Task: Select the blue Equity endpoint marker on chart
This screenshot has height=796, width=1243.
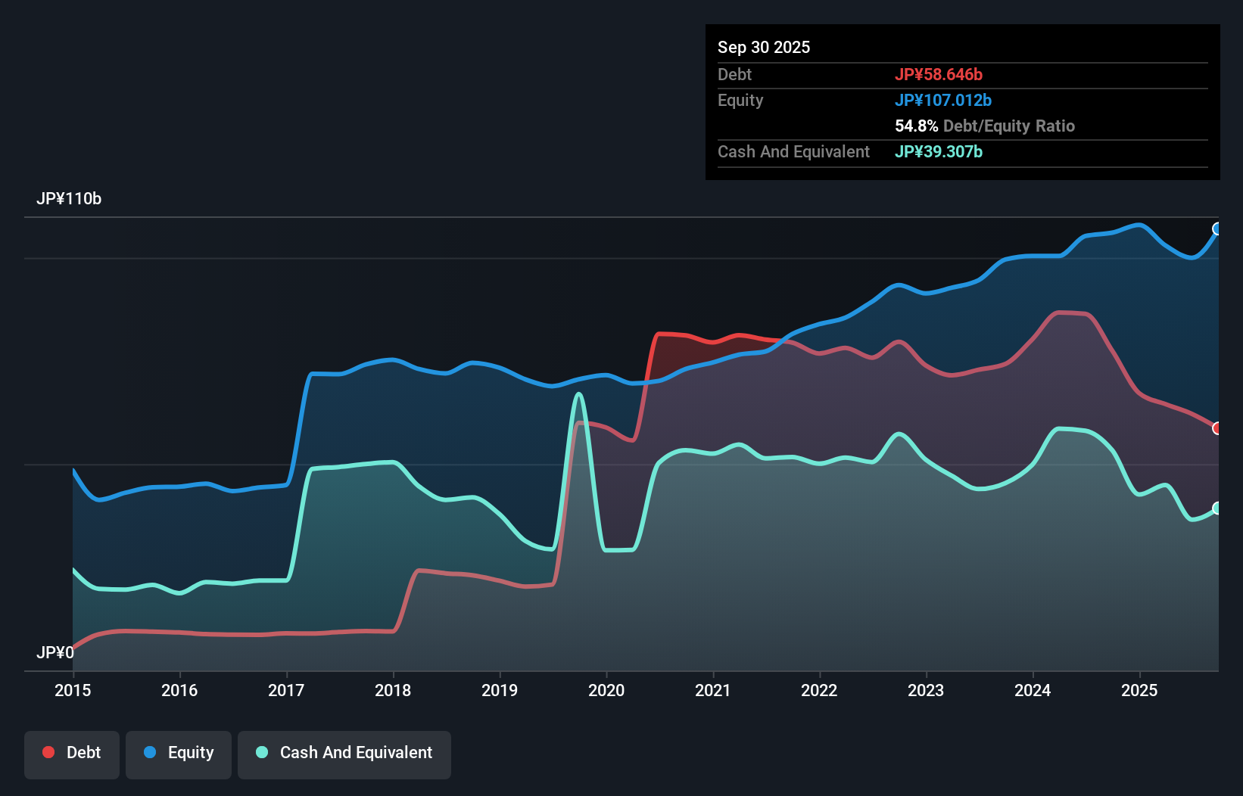Action: click(1218, 229)
